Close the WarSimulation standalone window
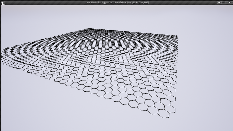The width and height of the screenshot is (233, 131). point(229,2)
